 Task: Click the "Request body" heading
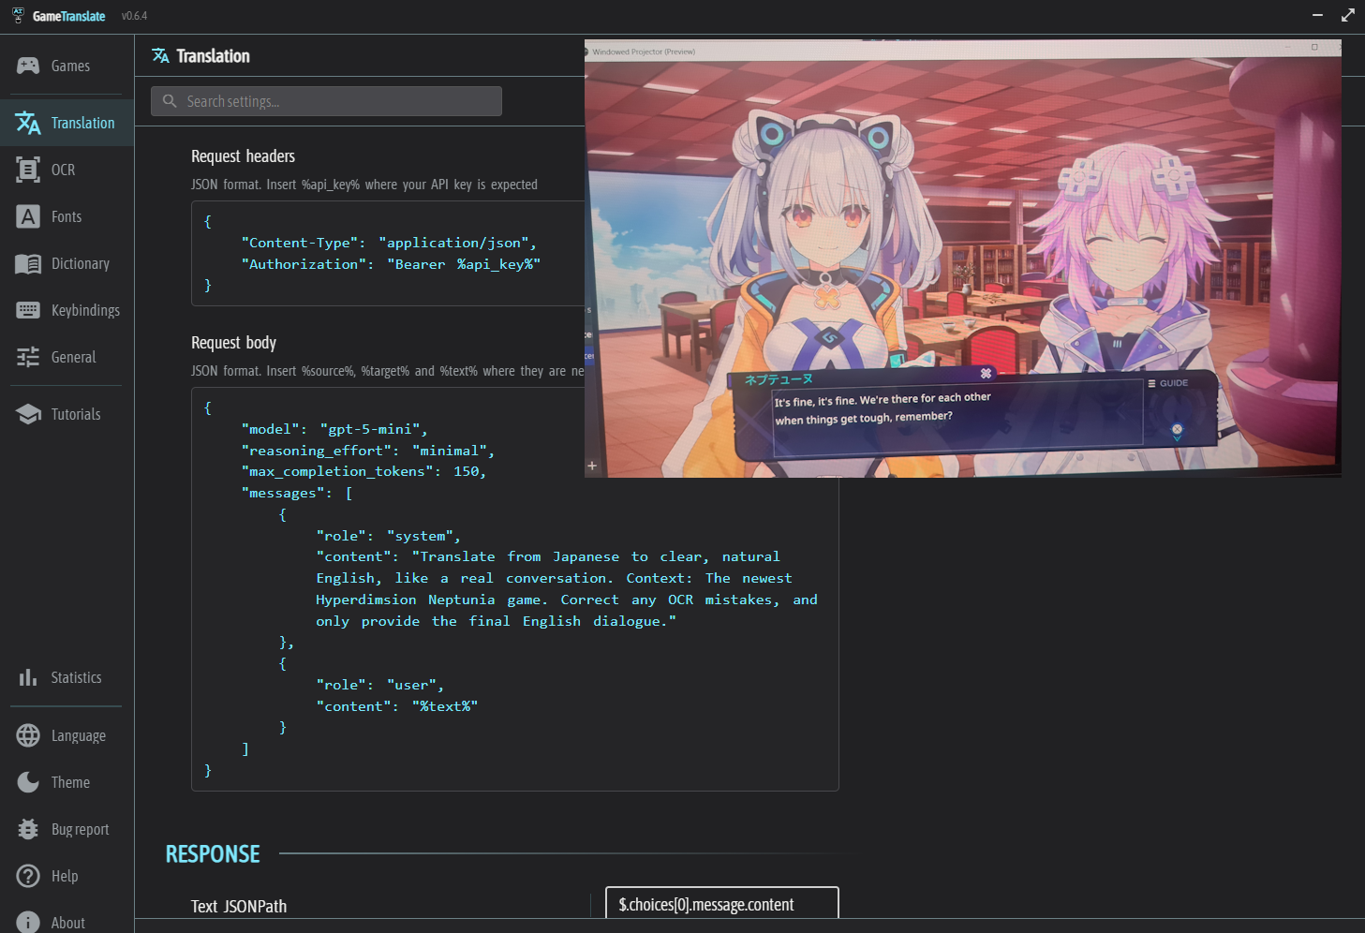[233, 343]
